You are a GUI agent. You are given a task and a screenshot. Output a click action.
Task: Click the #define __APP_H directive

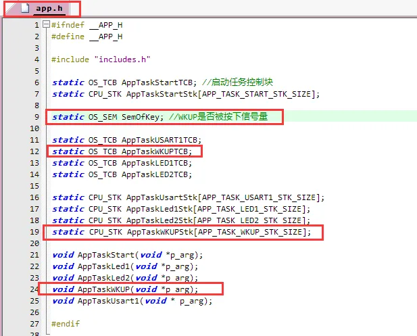(87, 37)
